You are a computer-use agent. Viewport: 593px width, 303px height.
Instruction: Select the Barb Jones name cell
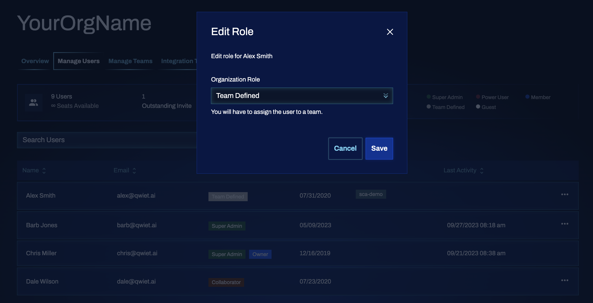(x=42, y=225)
